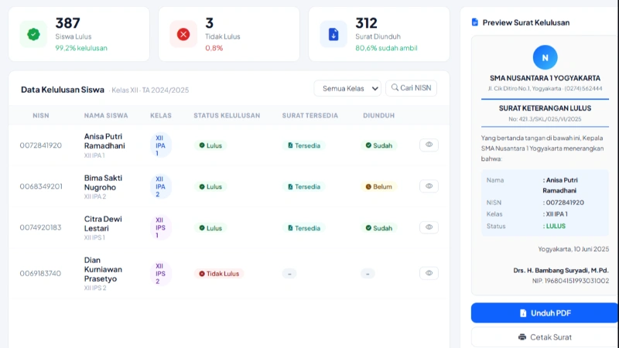The width and height of the screenshot is (619, 348).
Task: View letter for Anisa Putri Ramadhani via eye icon
Action: click(429, 145)
